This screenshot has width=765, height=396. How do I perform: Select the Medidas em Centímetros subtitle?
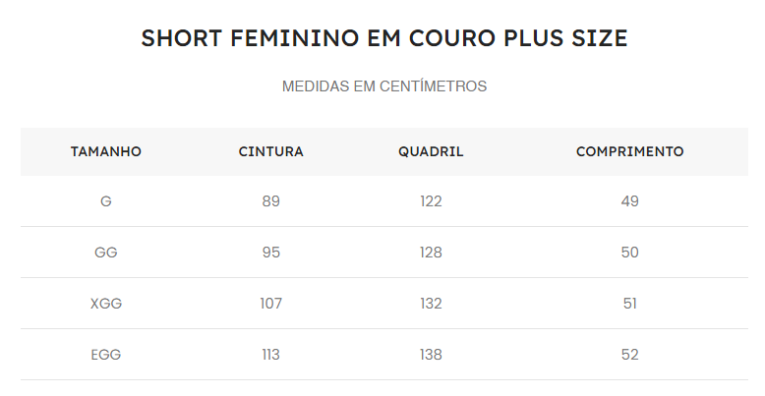pyautogui.click(x=383, y=86)
